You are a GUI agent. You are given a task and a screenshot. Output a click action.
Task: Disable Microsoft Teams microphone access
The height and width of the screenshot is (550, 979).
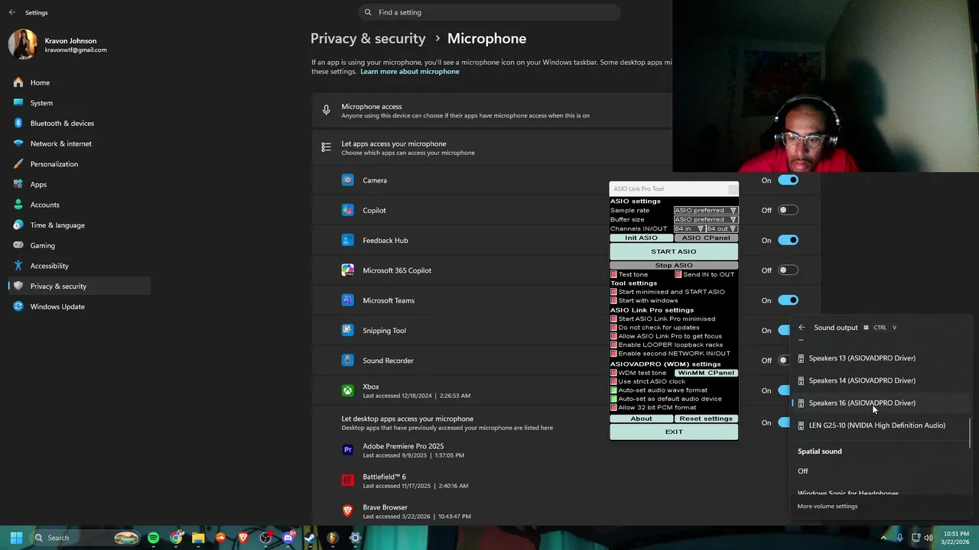788,300
